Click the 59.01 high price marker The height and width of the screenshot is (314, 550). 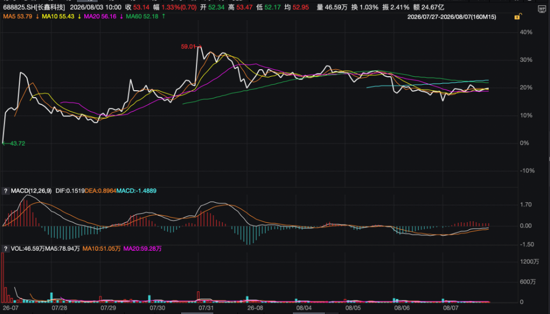(189, 47)
